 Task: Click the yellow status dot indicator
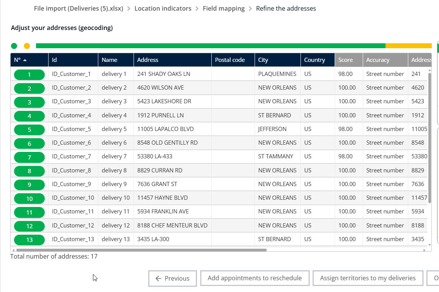27,46
